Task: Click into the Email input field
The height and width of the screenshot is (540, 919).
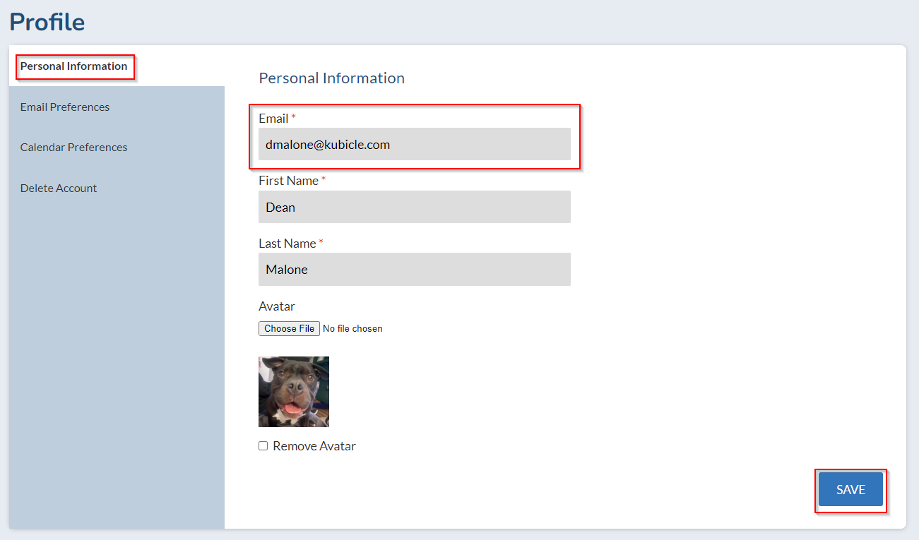Action: pos(415,144)
